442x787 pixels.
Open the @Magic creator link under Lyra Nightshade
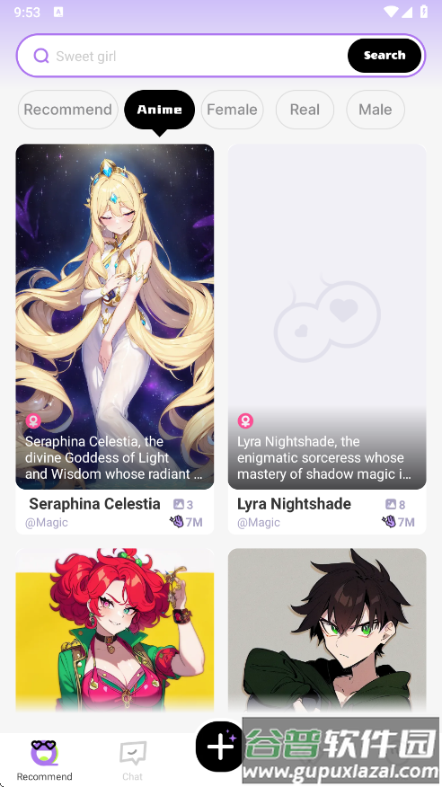click(259, 523)
